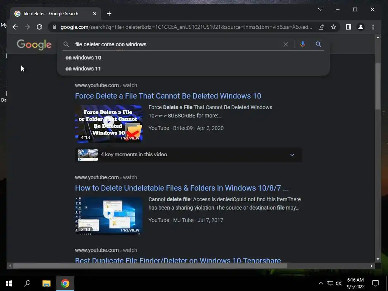Click the address bar URL text
This screenshot has width=388, height=291.
coord(186,27)
